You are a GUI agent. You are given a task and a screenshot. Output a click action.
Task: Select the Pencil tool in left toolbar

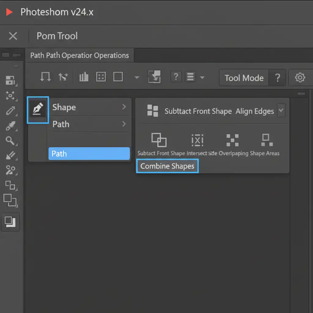tap(11, 110)
